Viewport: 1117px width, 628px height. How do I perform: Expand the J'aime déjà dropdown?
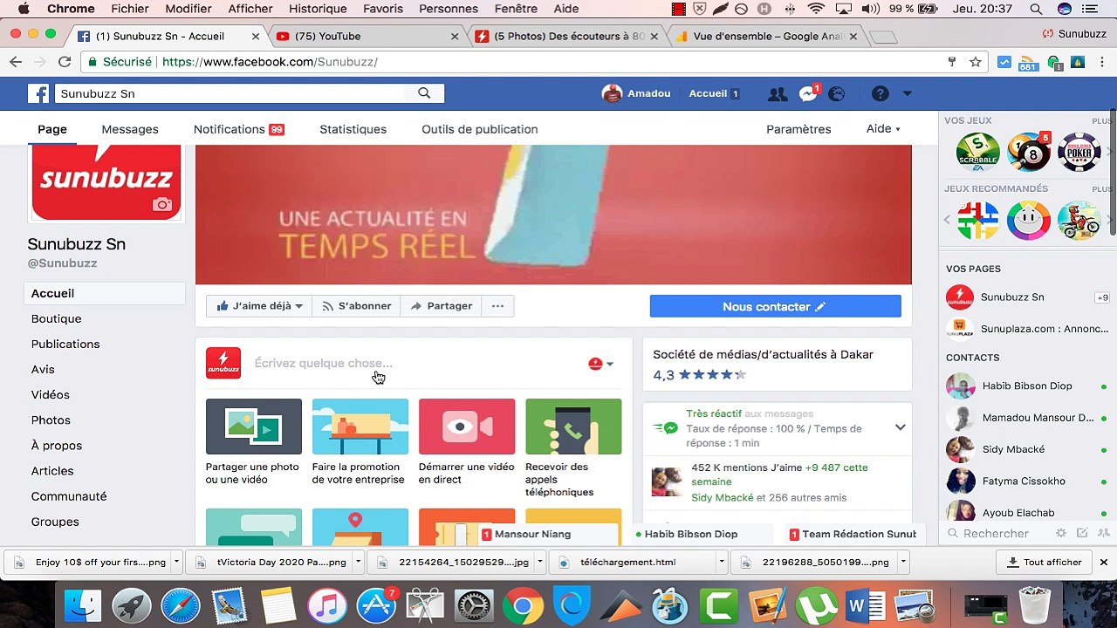259,306
